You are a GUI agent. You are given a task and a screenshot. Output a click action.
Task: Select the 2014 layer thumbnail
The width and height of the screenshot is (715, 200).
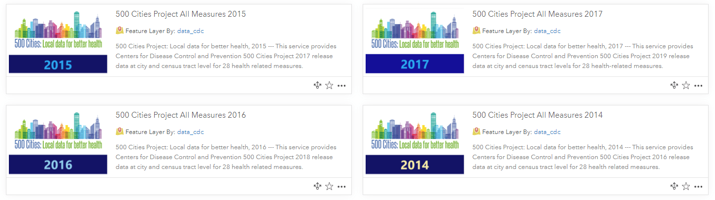[414, 143]
